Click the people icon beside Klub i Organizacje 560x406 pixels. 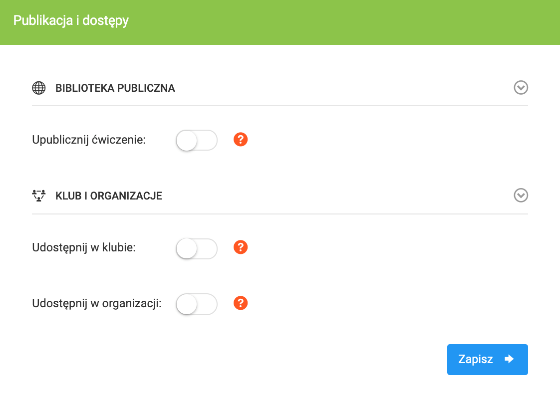click(38, 196)
